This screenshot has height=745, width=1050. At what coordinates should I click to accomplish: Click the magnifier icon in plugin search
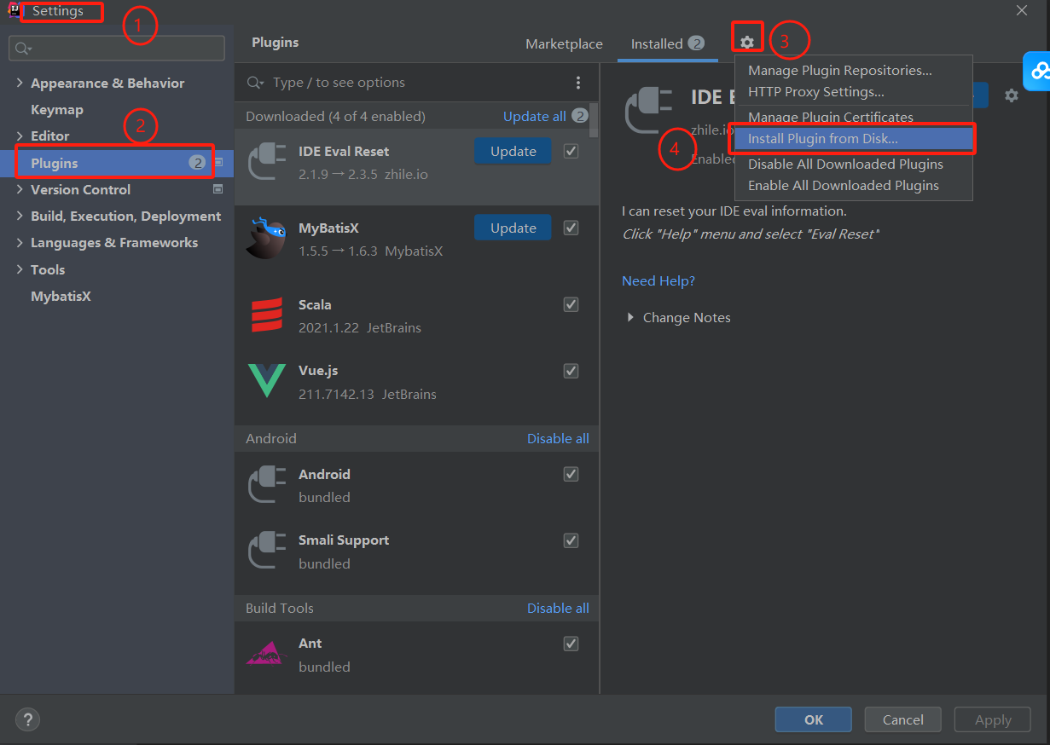point(256,83)
